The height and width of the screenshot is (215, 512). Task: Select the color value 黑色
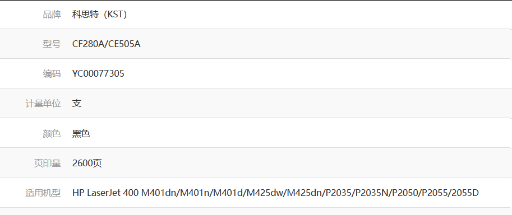pos(81,133)
